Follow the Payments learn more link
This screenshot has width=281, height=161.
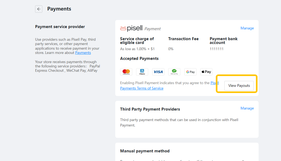83,53
